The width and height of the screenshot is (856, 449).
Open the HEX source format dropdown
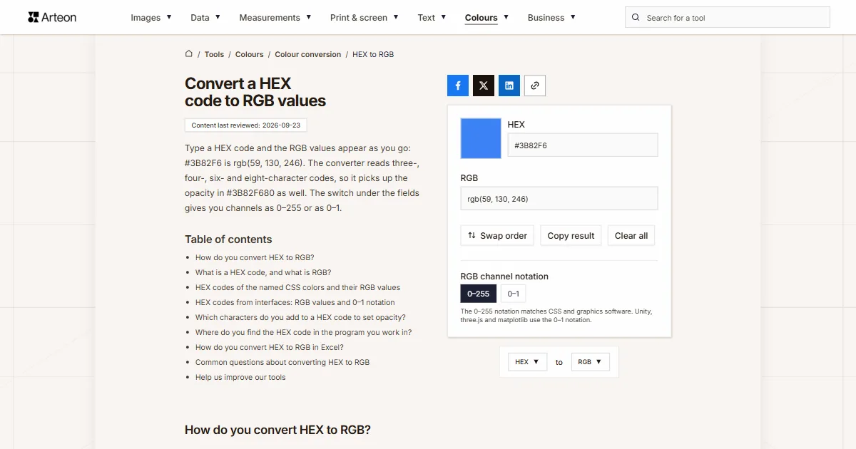click(528, 362)
